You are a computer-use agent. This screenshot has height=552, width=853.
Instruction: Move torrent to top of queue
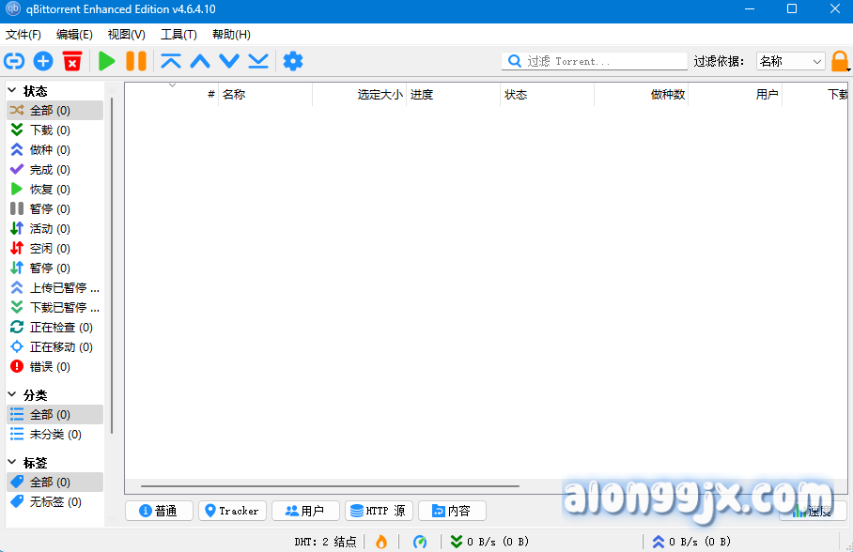(x=170, y=61)
